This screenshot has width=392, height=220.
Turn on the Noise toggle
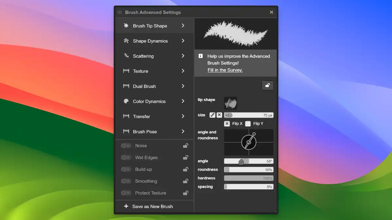point(126,146)
